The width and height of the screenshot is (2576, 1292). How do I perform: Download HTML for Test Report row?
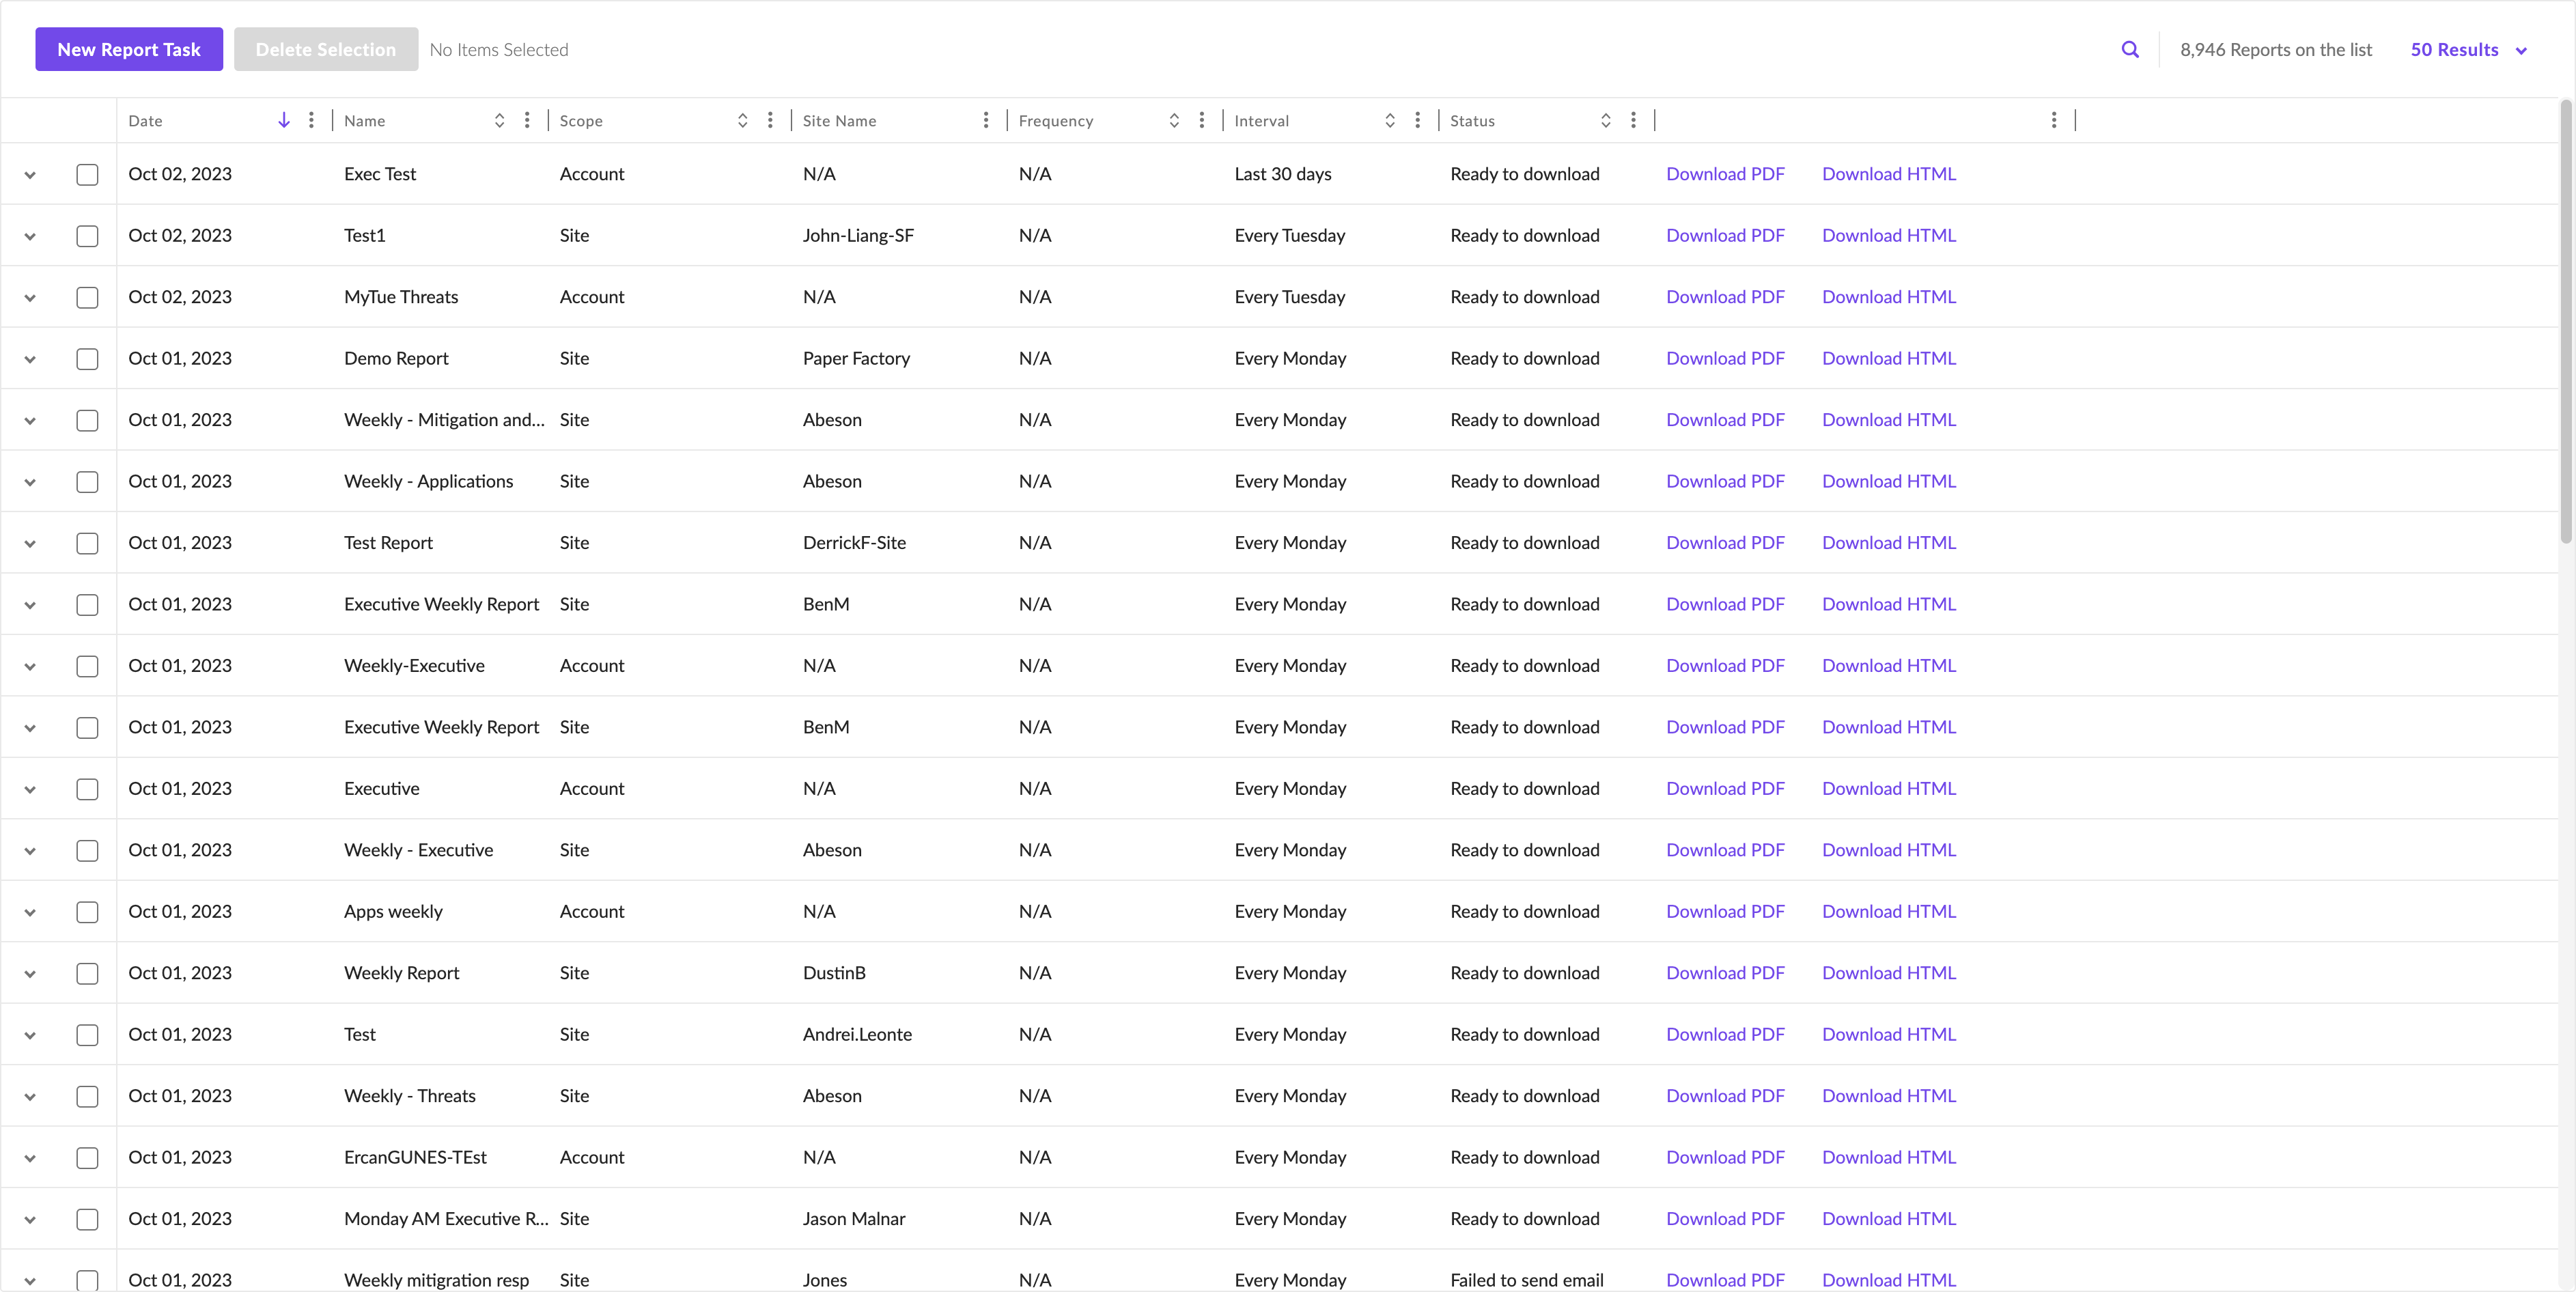(x=1888, y=543)
